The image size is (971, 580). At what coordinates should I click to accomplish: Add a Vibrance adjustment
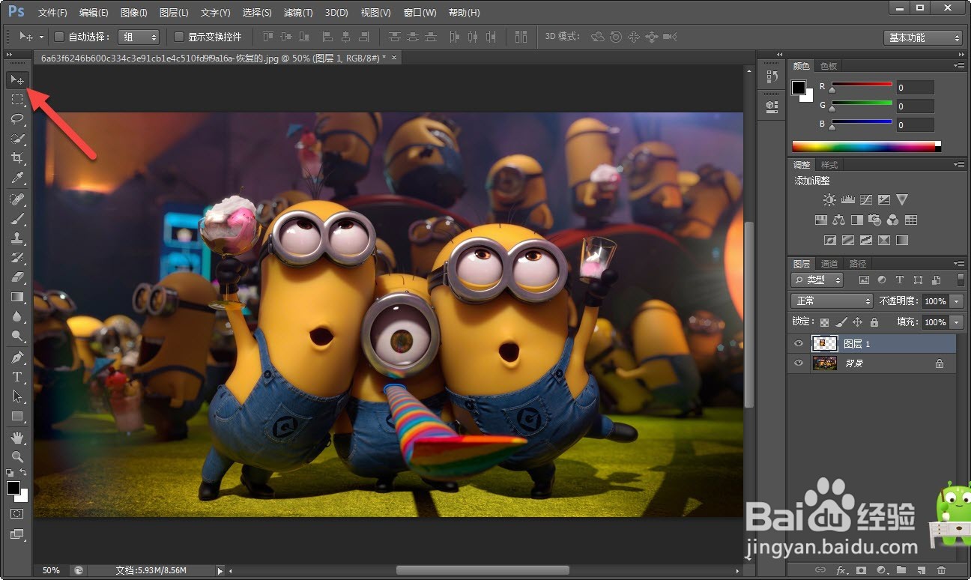[x=902, y=199]
